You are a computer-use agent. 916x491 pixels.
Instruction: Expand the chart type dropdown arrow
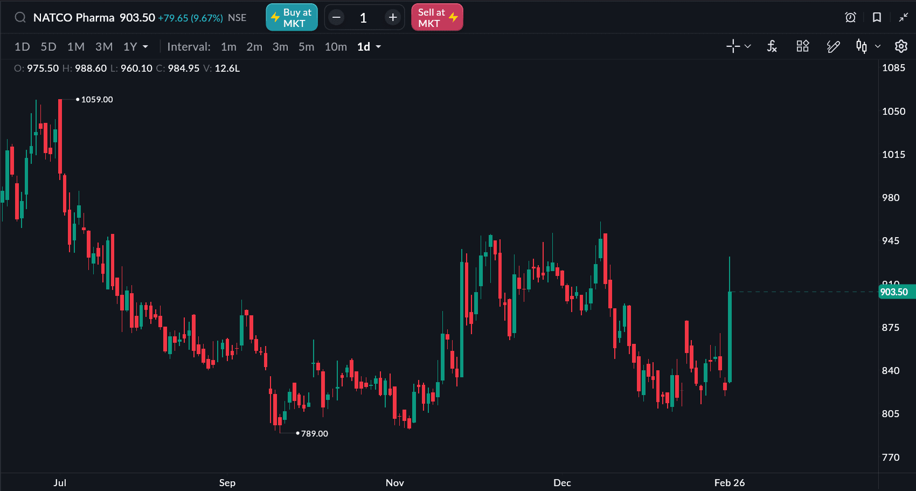[878, 46]
